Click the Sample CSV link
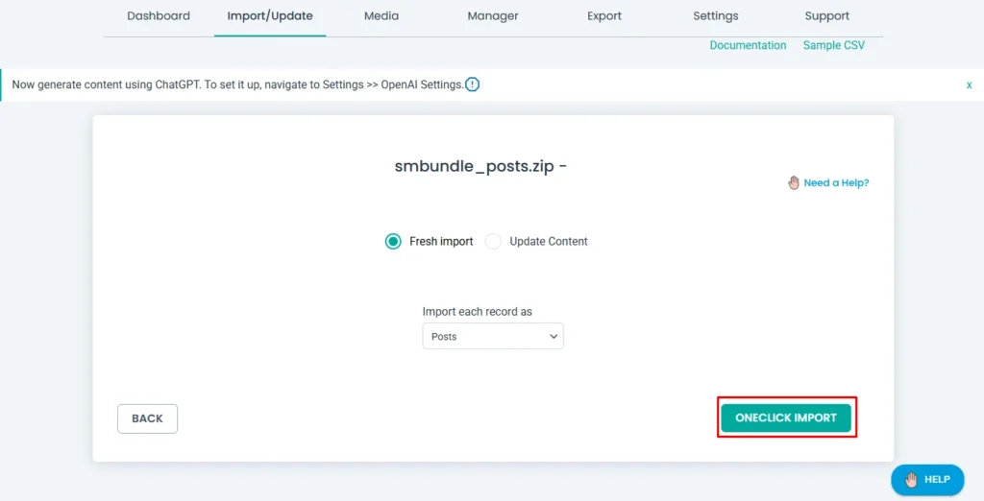 pyautogui.click(x=834, y=45)
